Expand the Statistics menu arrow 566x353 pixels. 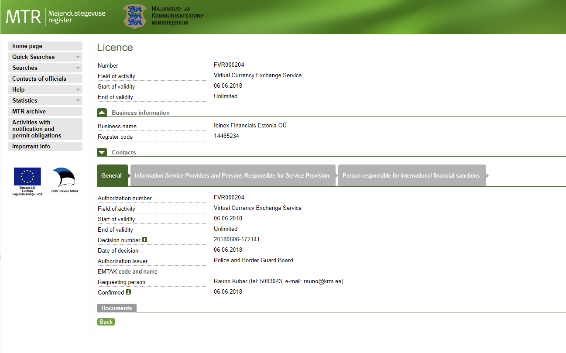point(78,101)
